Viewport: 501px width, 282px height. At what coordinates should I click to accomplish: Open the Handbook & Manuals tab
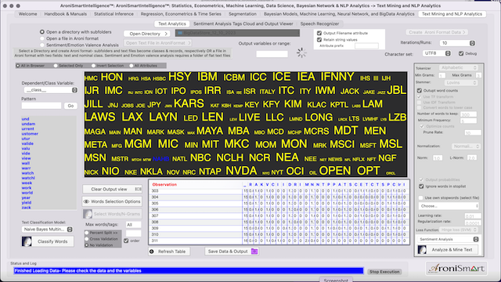(x=66, y=14)
